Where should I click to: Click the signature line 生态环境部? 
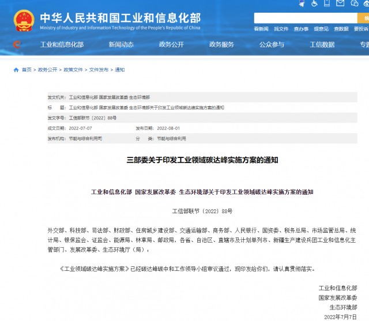click(x=343, y=307)
